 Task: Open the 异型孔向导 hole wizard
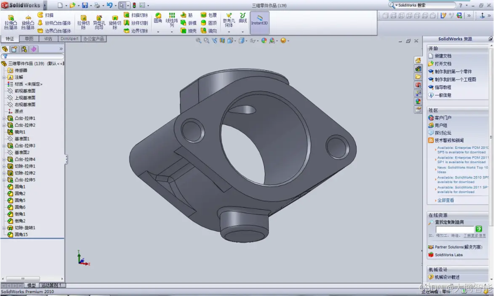tap(99, 22)
